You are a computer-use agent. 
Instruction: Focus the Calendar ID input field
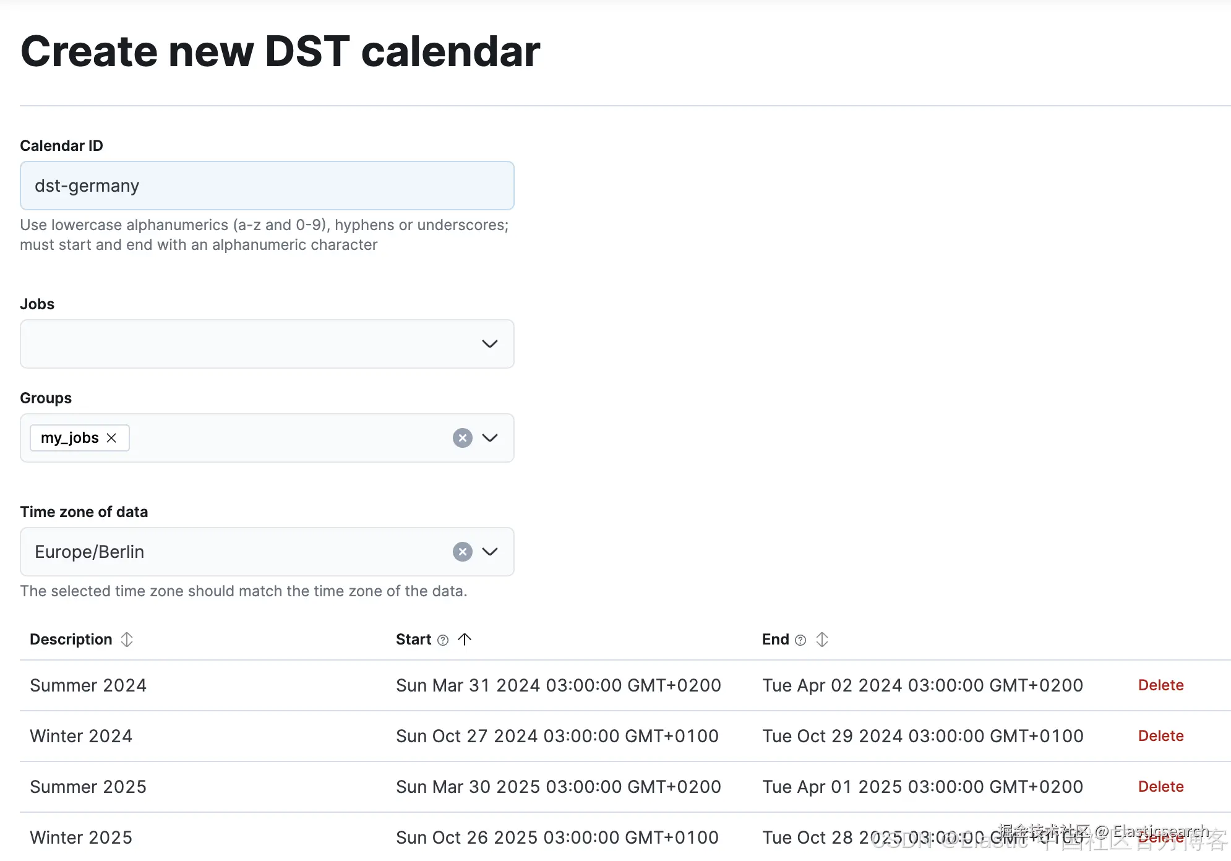(x=267, y=186)
